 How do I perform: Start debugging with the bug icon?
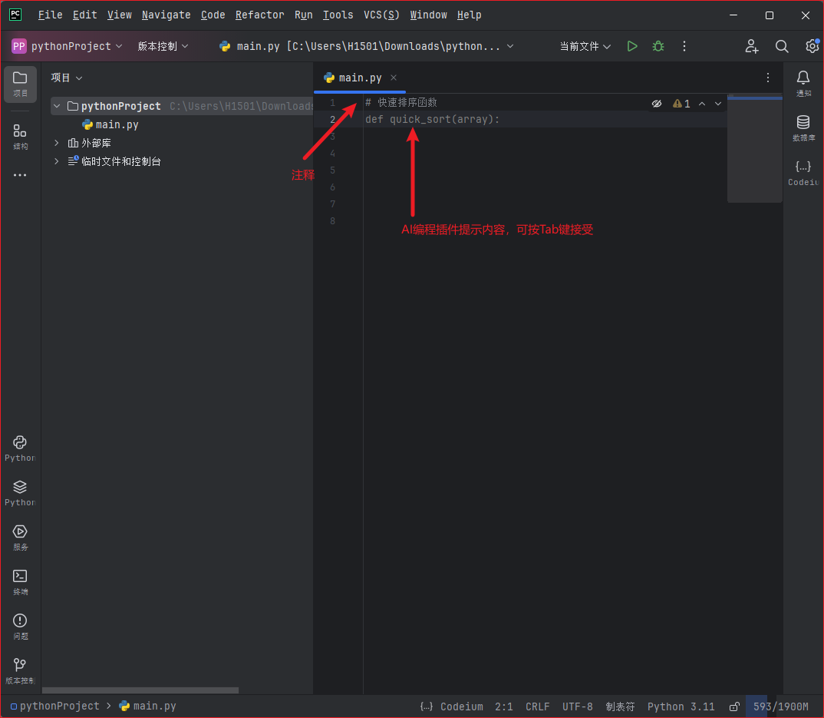[x=658, y=46]
